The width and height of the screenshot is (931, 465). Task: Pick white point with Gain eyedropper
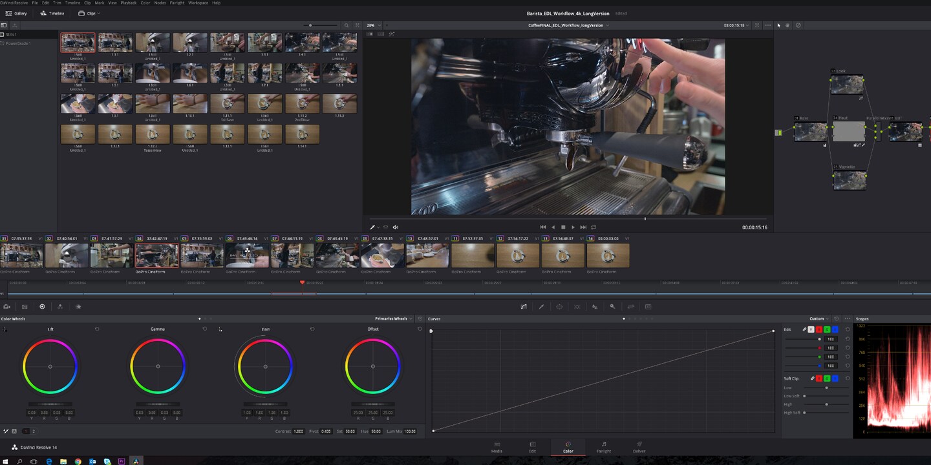(220, 329)
